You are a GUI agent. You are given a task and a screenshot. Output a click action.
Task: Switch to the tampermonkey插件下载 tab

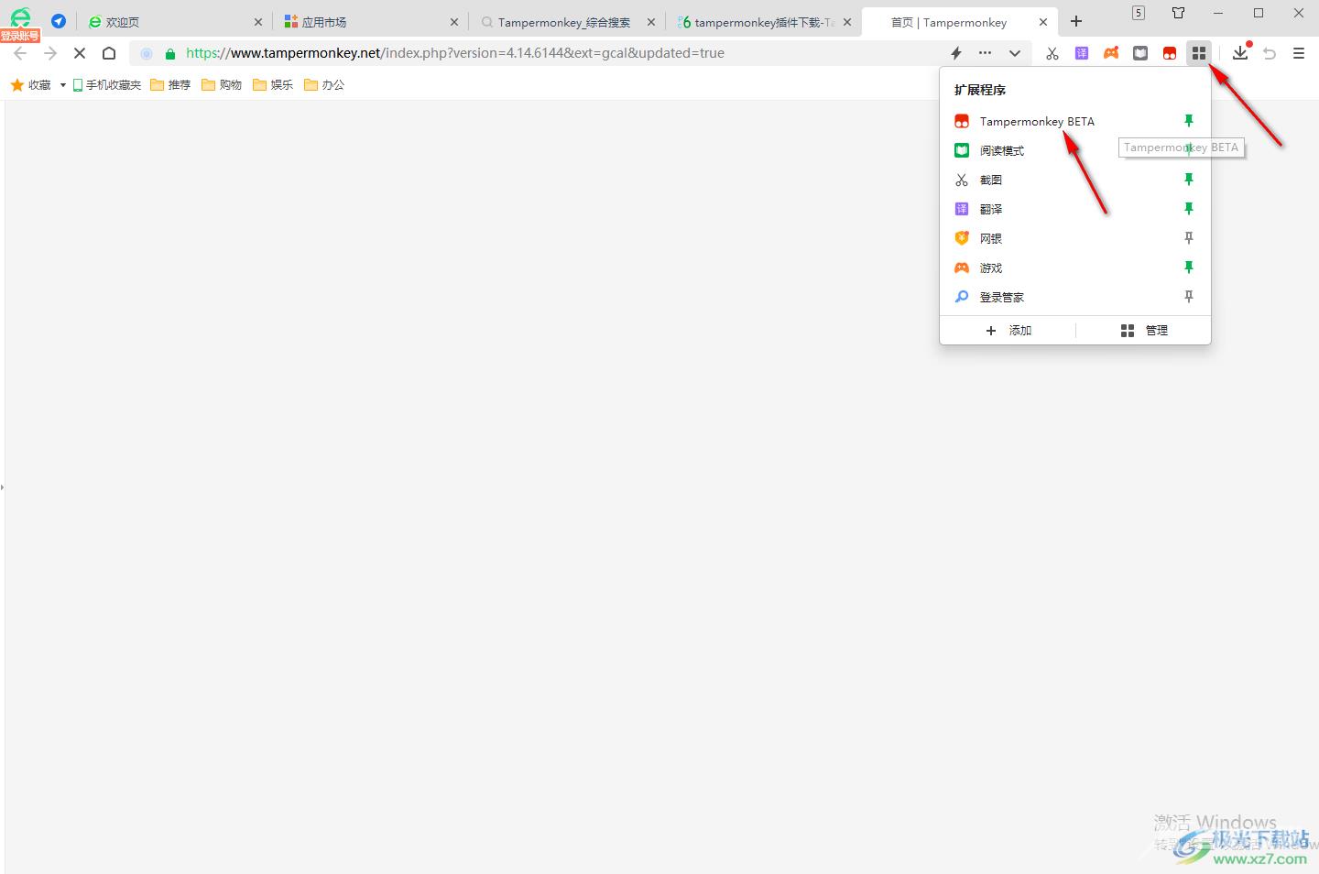(x=765, y=22)
